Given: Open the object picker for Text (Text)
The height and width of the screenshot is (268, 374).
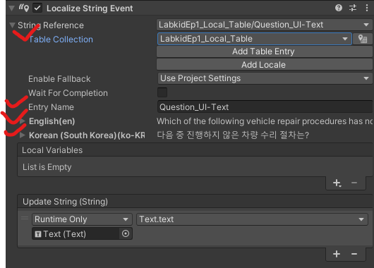Looking at the screenshot, I should click(x=126, y=233).
